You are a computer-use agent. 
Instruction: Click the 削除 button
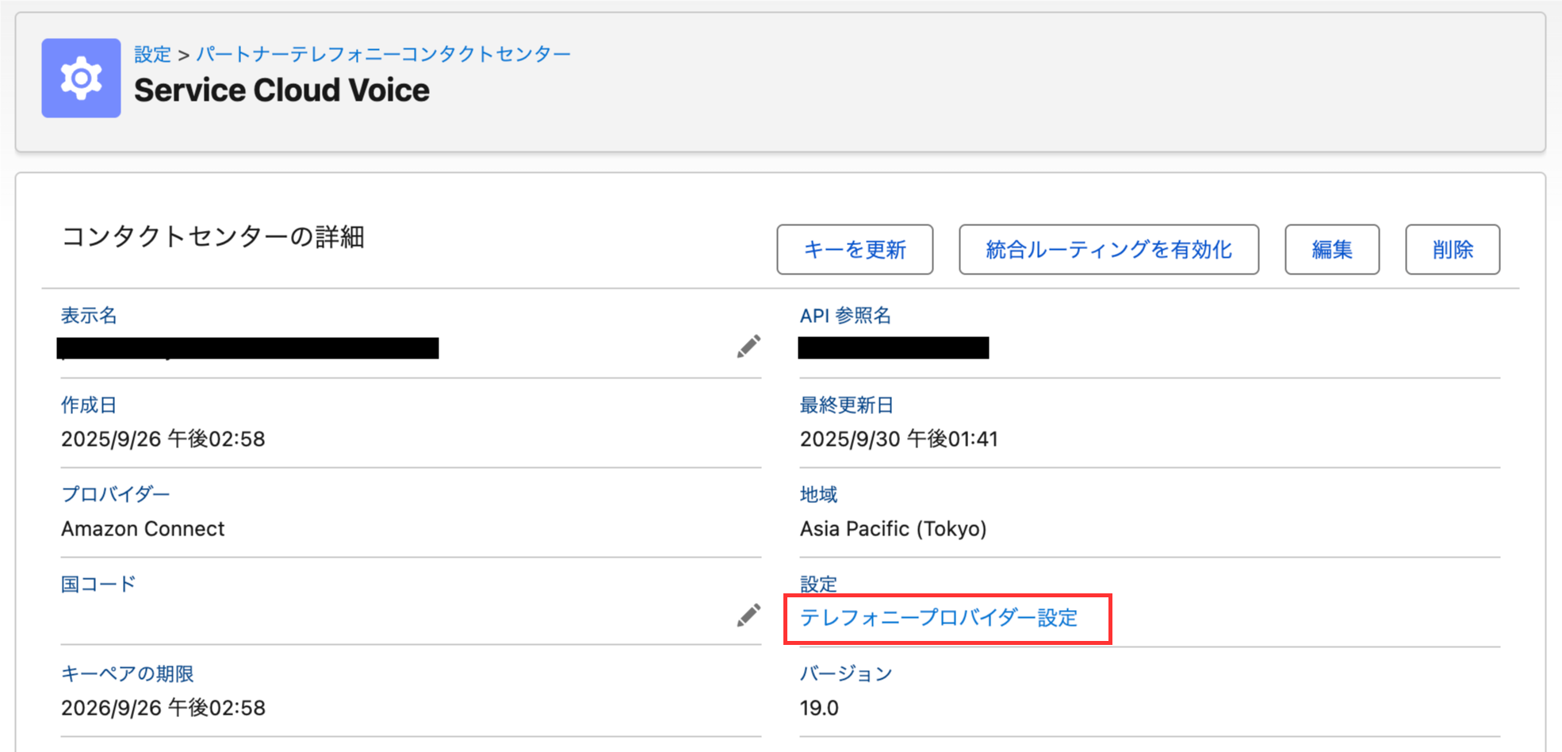1452,249
